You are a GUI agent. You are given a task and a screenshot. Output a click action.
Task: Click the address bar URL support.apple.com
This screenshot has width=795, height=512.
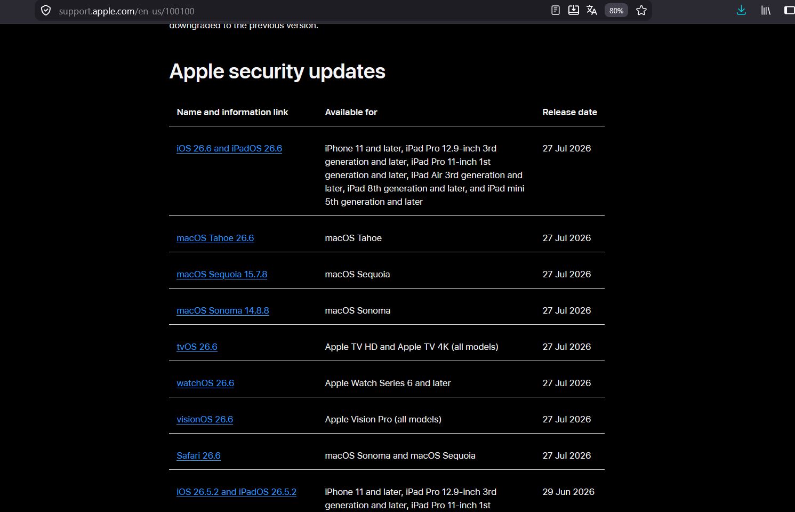pos(126,11)
